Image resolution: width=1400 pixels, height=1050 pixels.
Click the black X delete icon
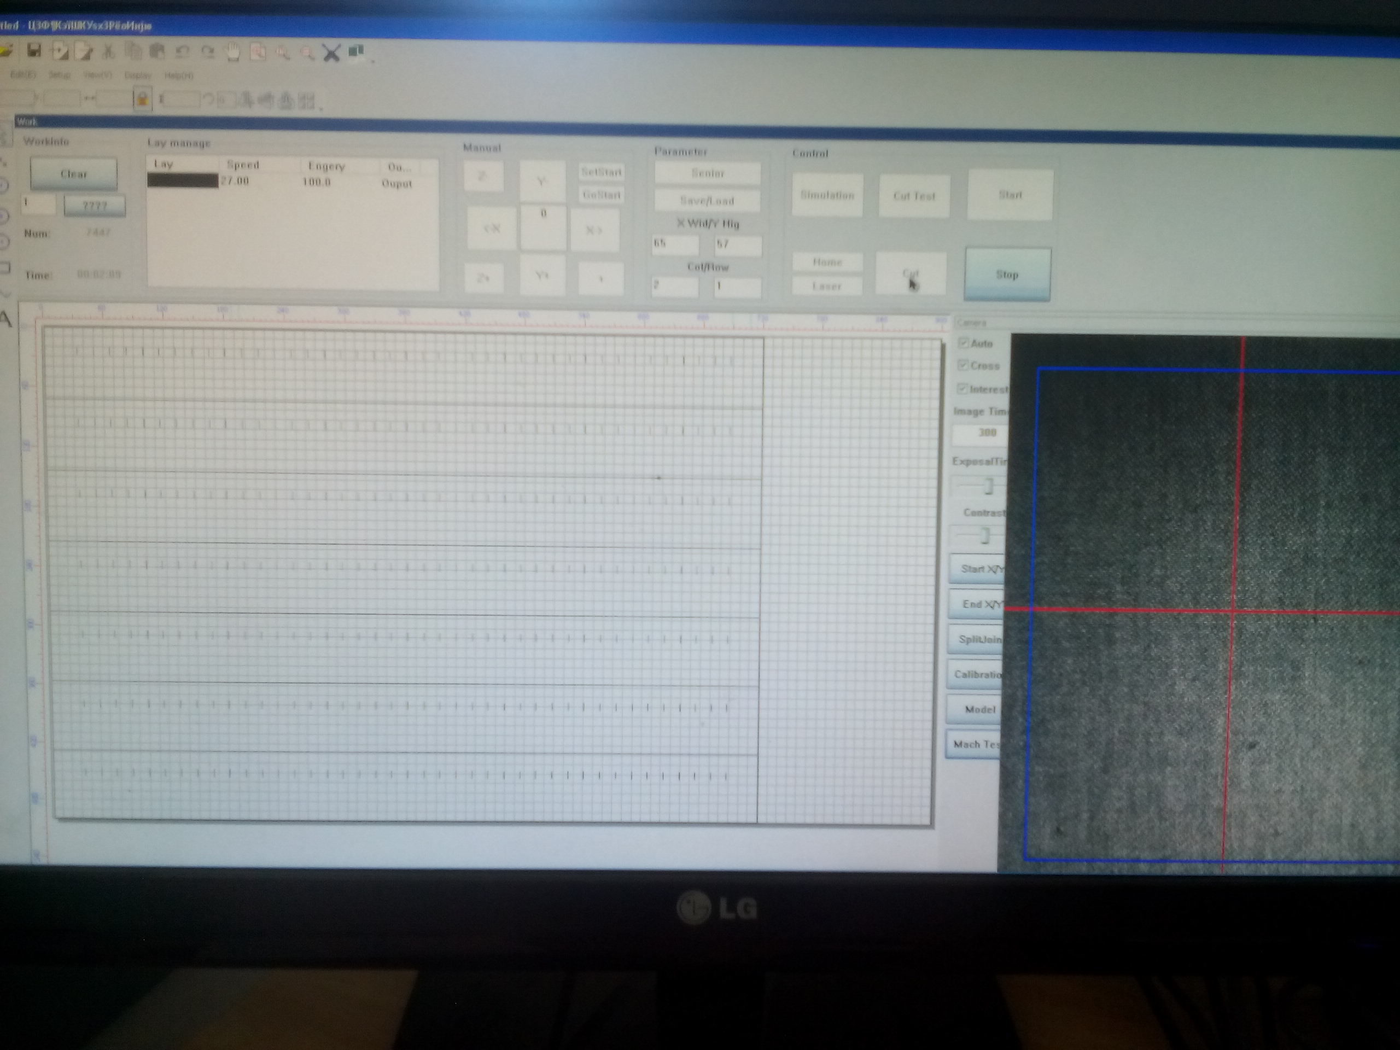pos(331,52)
